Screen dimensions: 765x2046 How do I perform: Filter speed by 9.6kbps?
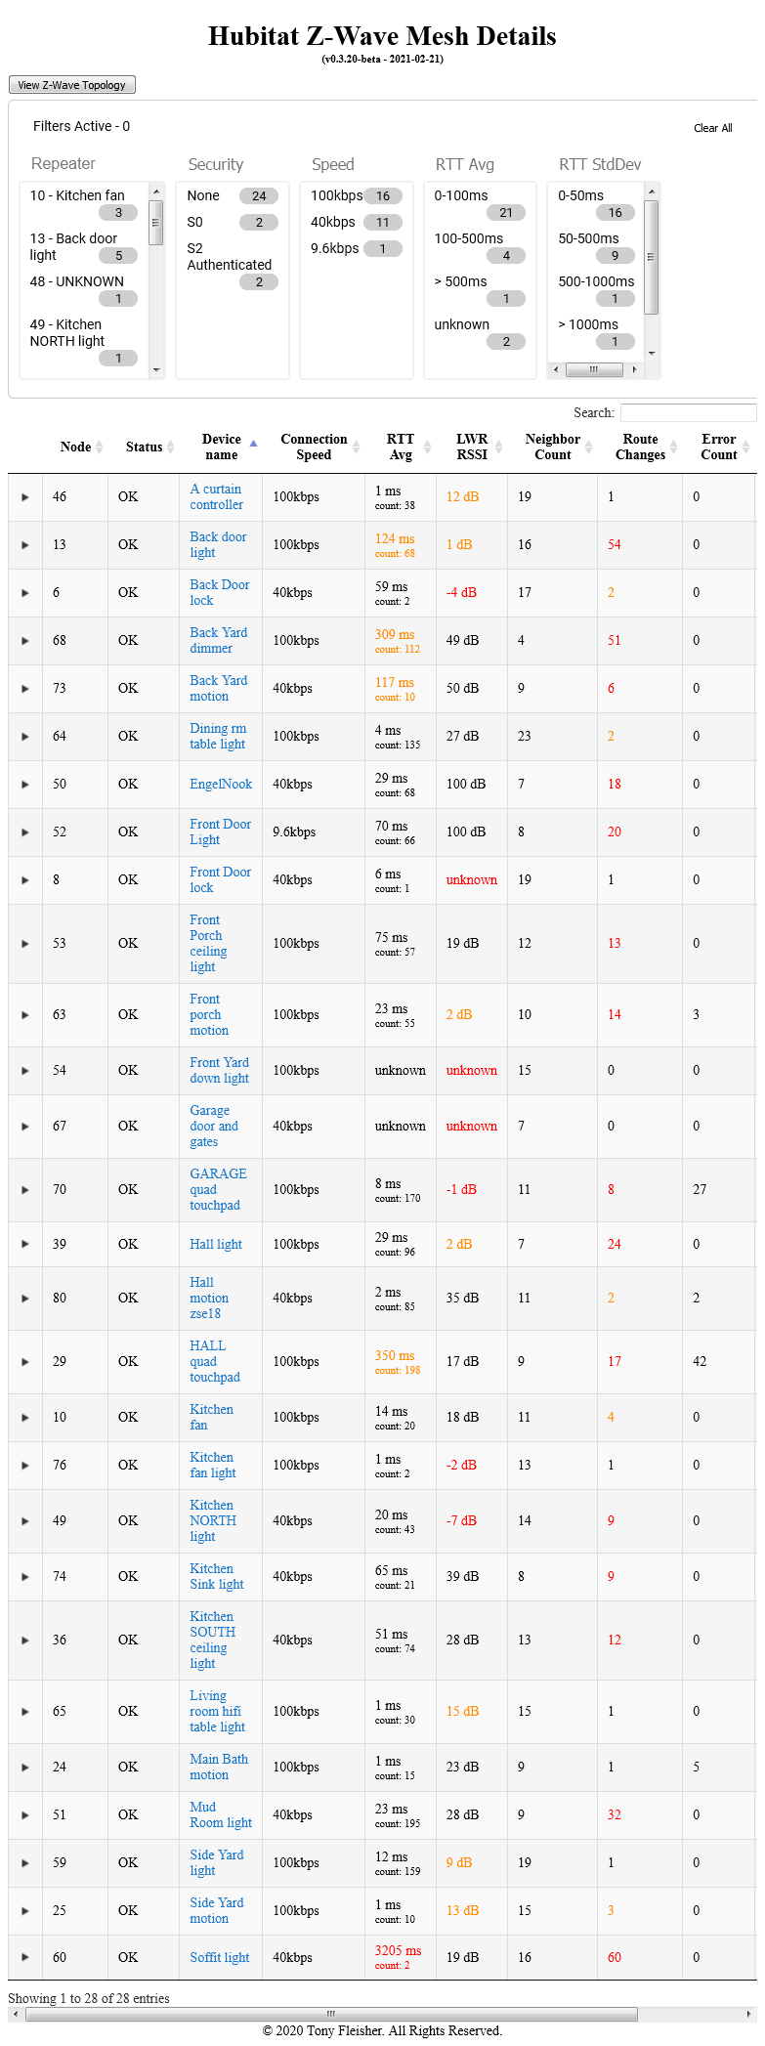357,248
